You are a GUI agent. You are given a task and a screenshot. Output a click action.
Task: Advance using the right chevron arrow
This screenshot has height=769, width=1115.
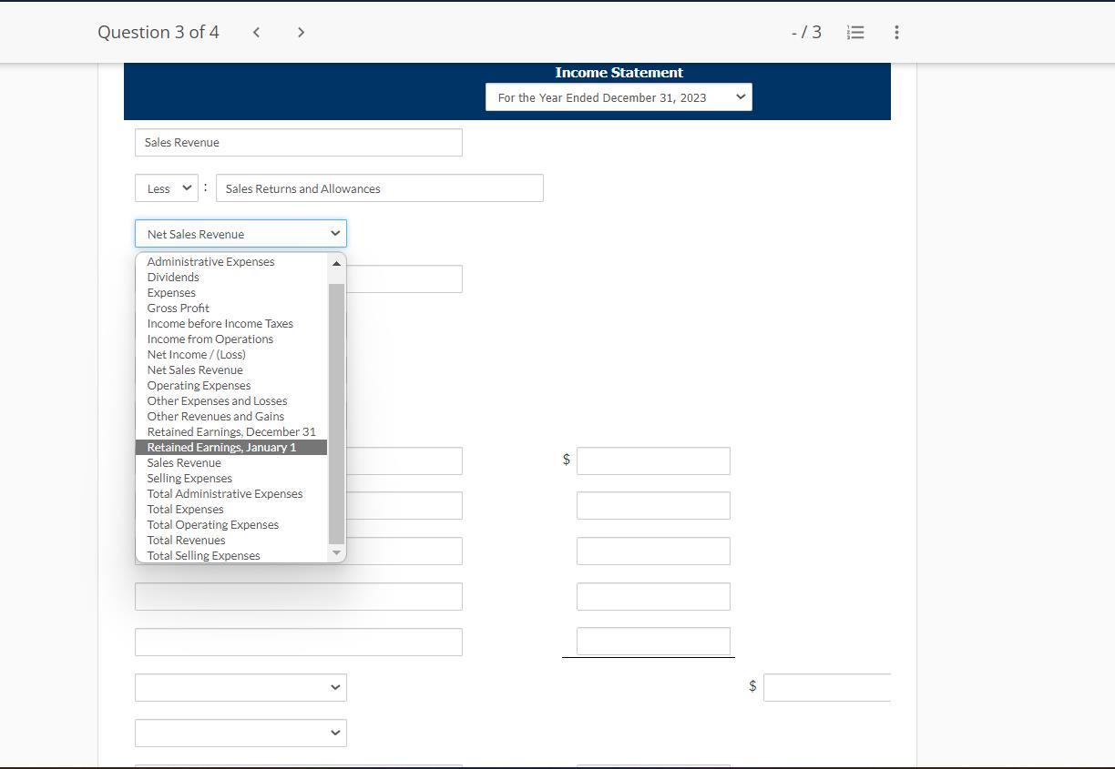(x=301, y=32)
